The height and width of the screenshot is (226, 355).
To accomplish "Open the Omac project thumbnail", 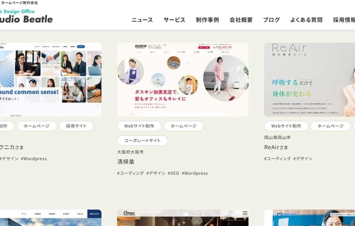I will (183, 218).
